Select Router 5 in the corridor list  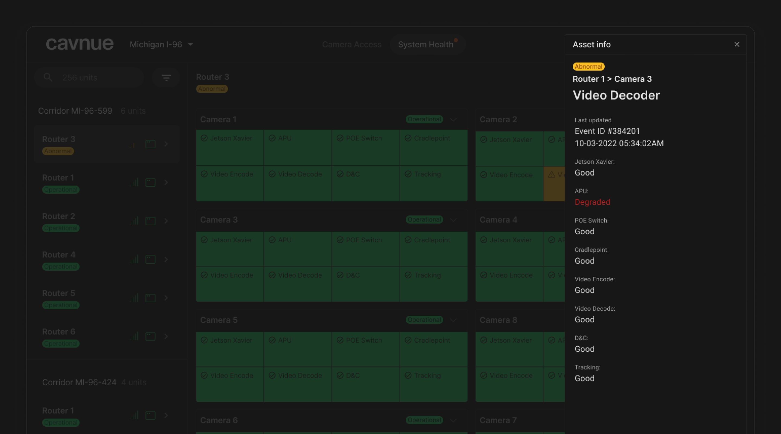(x=107, y=298)
